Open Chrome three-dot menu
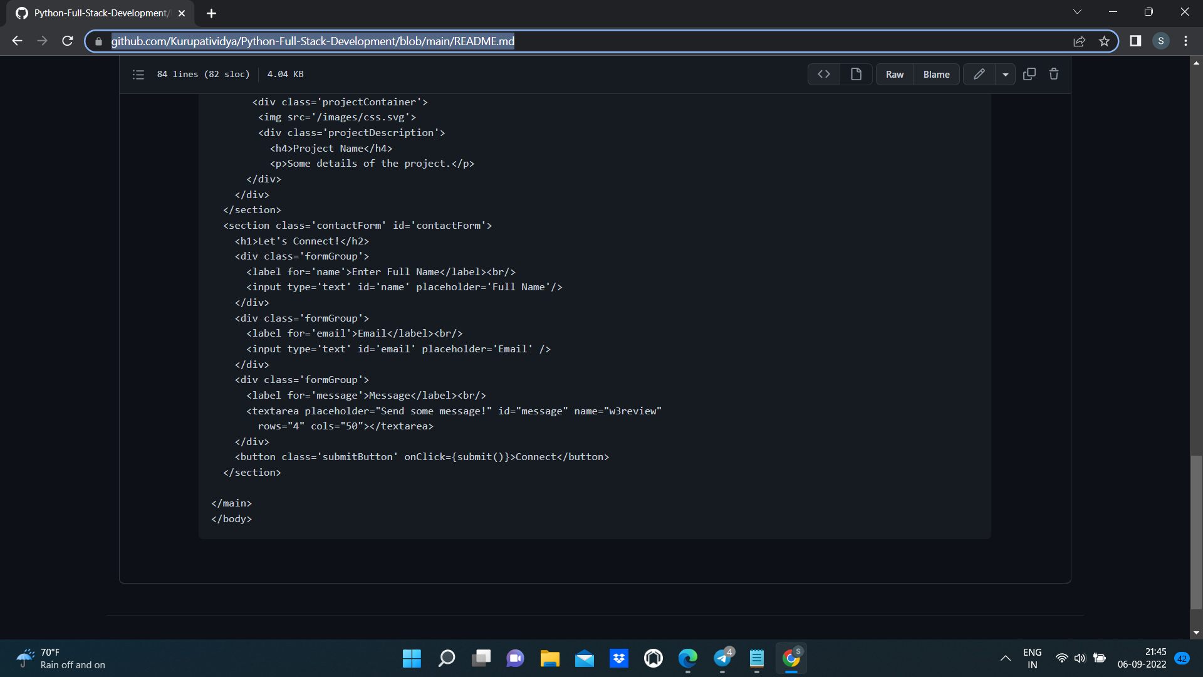 point(1185,41)
